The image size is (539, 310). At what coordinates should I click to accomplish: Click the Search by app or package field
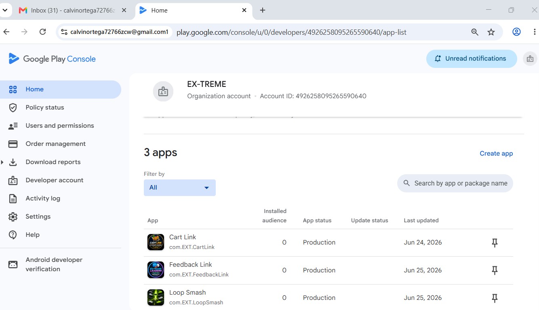click(455, 183)
